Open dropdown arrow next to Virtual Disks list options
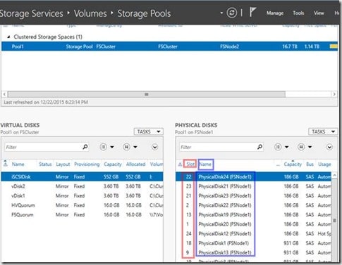This screenshot has height=265, width=342. coord(112,147)
